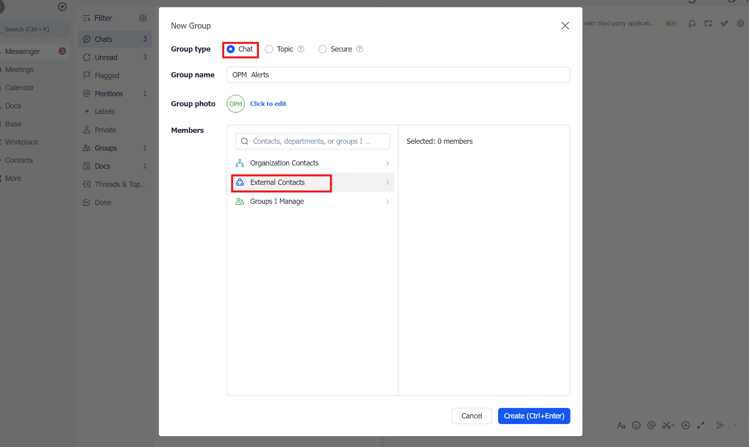This screenshot has width=749, height=447.
Task: Click the OPM group photo avatar
Action: [236, 104]
